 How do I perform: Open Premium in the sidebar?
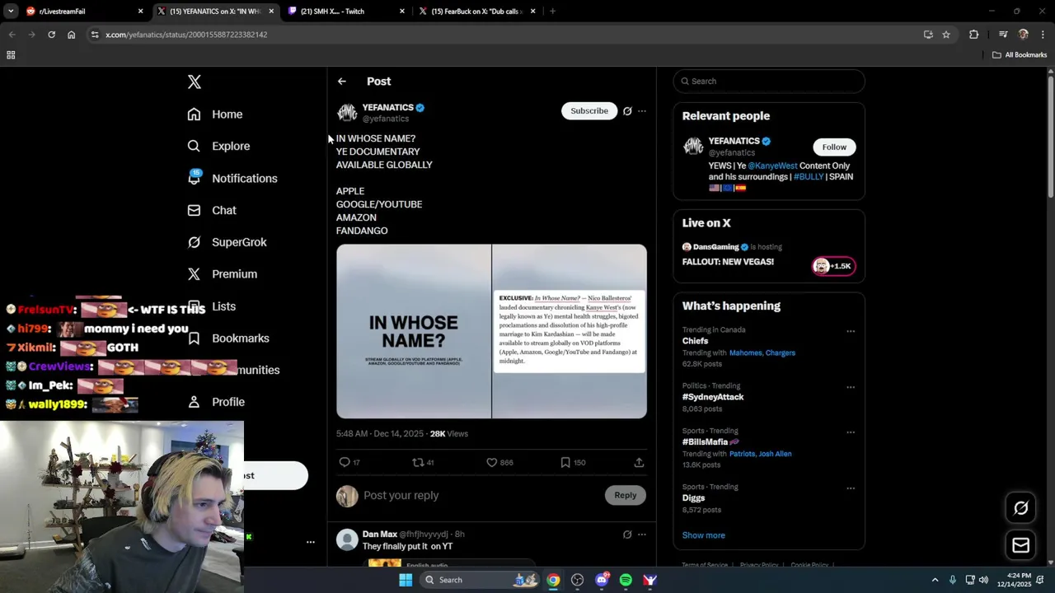coord(223,274)
